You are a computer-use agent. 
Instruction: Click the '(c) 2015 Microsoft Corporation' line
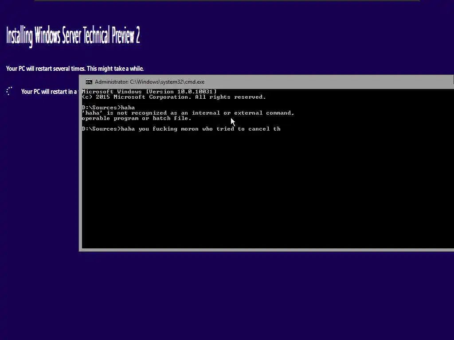[x=174, y=97]
